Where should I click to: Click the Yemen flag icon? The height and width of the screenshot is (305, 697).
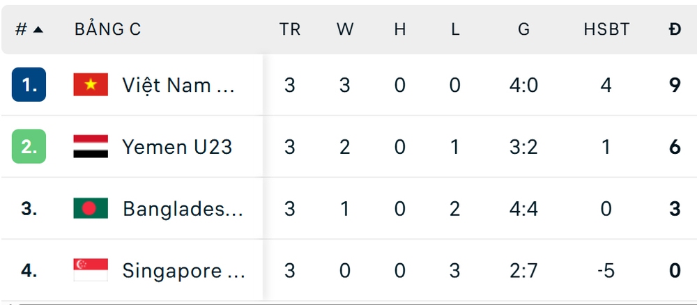pyautogui.click(x=91, y=147)
